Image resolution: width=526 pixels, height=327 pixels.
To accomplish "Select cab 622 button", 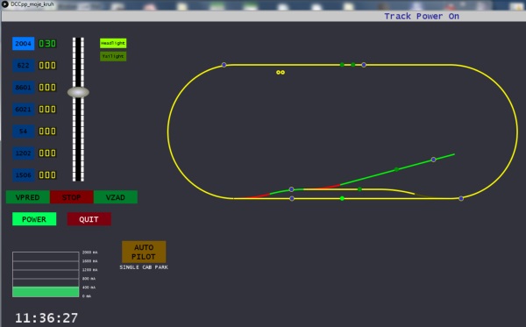I will coord(23,66).
